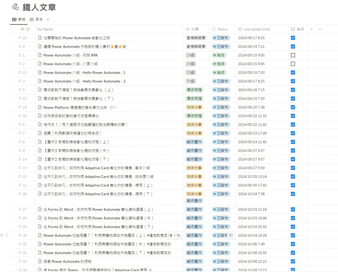
Task: Click page icon for IT-9 row
Action: (40, 150)
